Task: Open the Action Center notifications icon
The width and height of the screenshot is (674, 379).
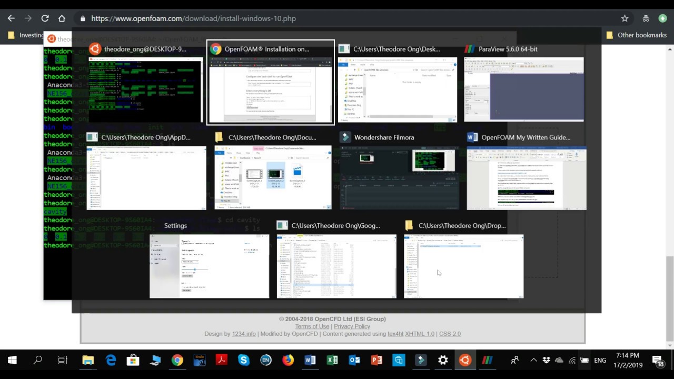Action: tap(658, 361)
